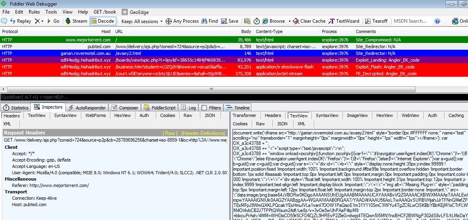The image size is (468, 220).
Task: Open the Rules menu
Action: pos(34,12)
